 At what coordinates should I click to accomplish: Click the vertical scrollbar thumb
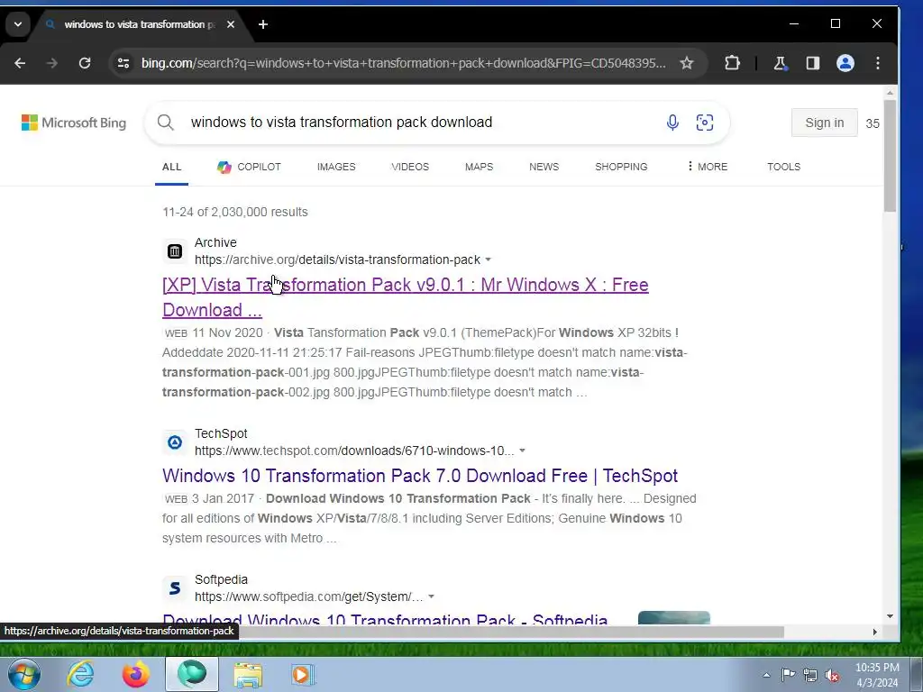pyautogui.click(x=890, y=156)
